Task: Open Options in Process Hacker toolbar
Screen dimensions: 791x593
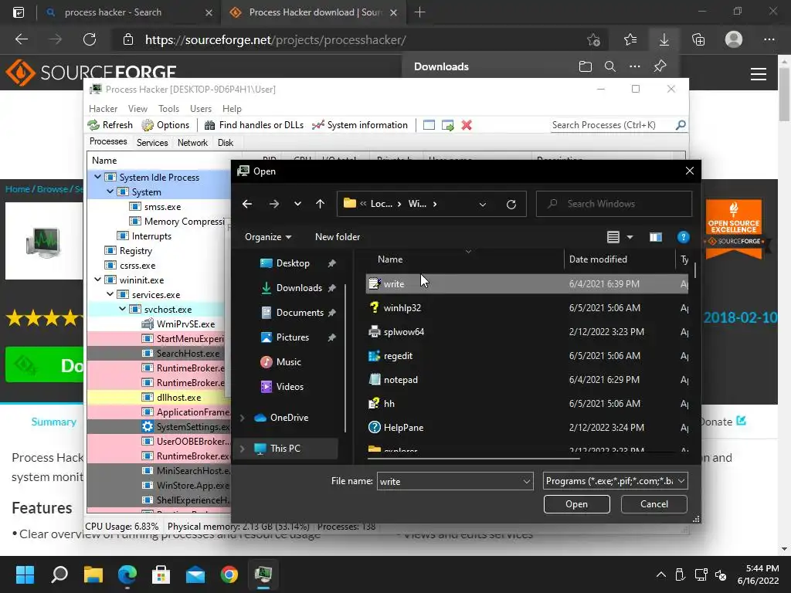Action: pyautogui.click(x=165, y=125)
